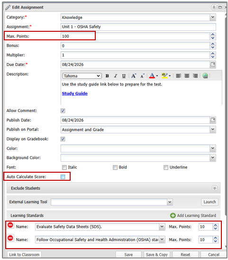Check the Bold font checkbox

[115, 167]
